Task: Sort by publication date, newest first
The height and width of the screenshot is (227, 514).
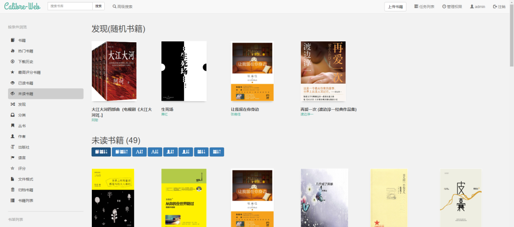Action: coord(201,152)
